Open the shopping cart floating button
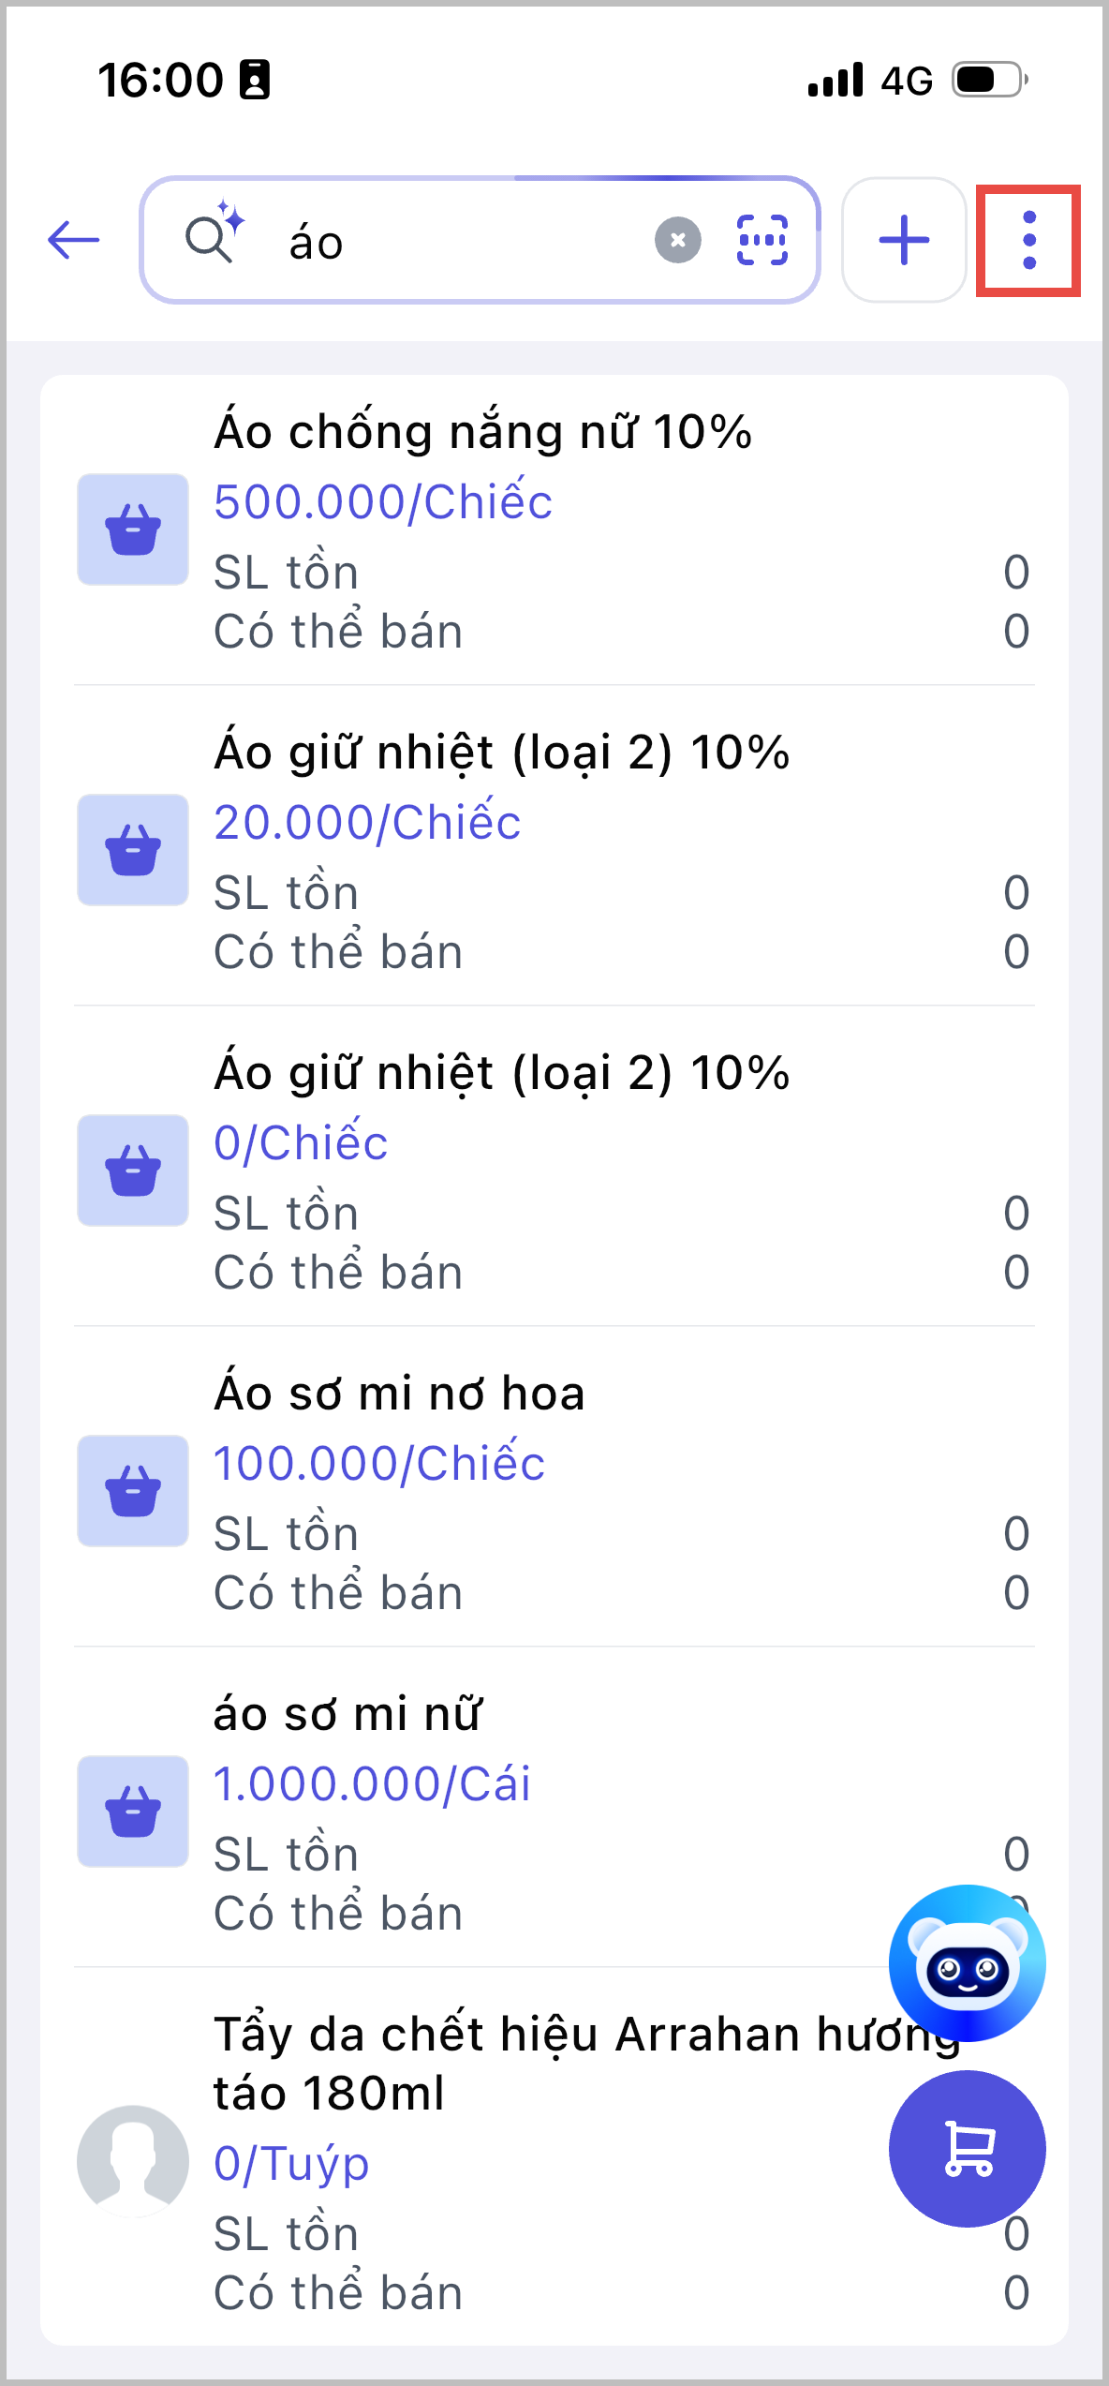1109x2386 pixels. click(967, 2148)
